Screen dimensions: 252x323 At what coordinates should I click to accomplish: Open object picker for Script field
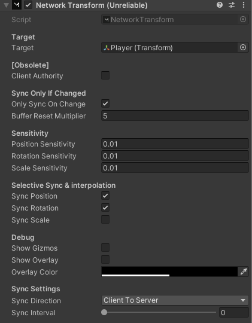pos(243,19)
